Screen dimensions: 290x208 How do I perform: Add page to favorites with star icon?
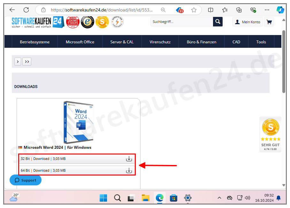[x=194, y=10]
